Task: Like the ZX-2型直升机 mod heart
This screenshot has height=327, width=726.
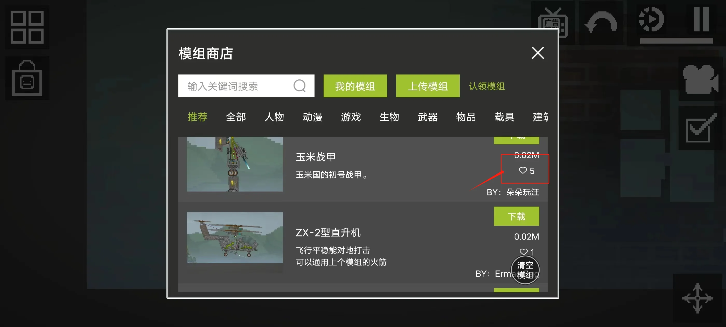Action: pos(523,251)
